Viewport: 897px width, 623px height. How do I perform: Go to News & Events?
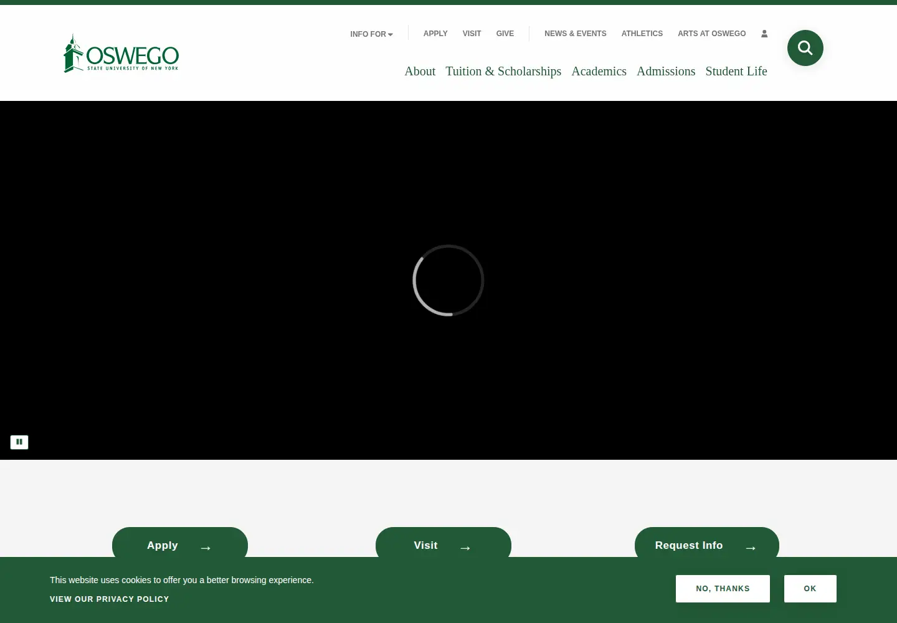(575, 34)
